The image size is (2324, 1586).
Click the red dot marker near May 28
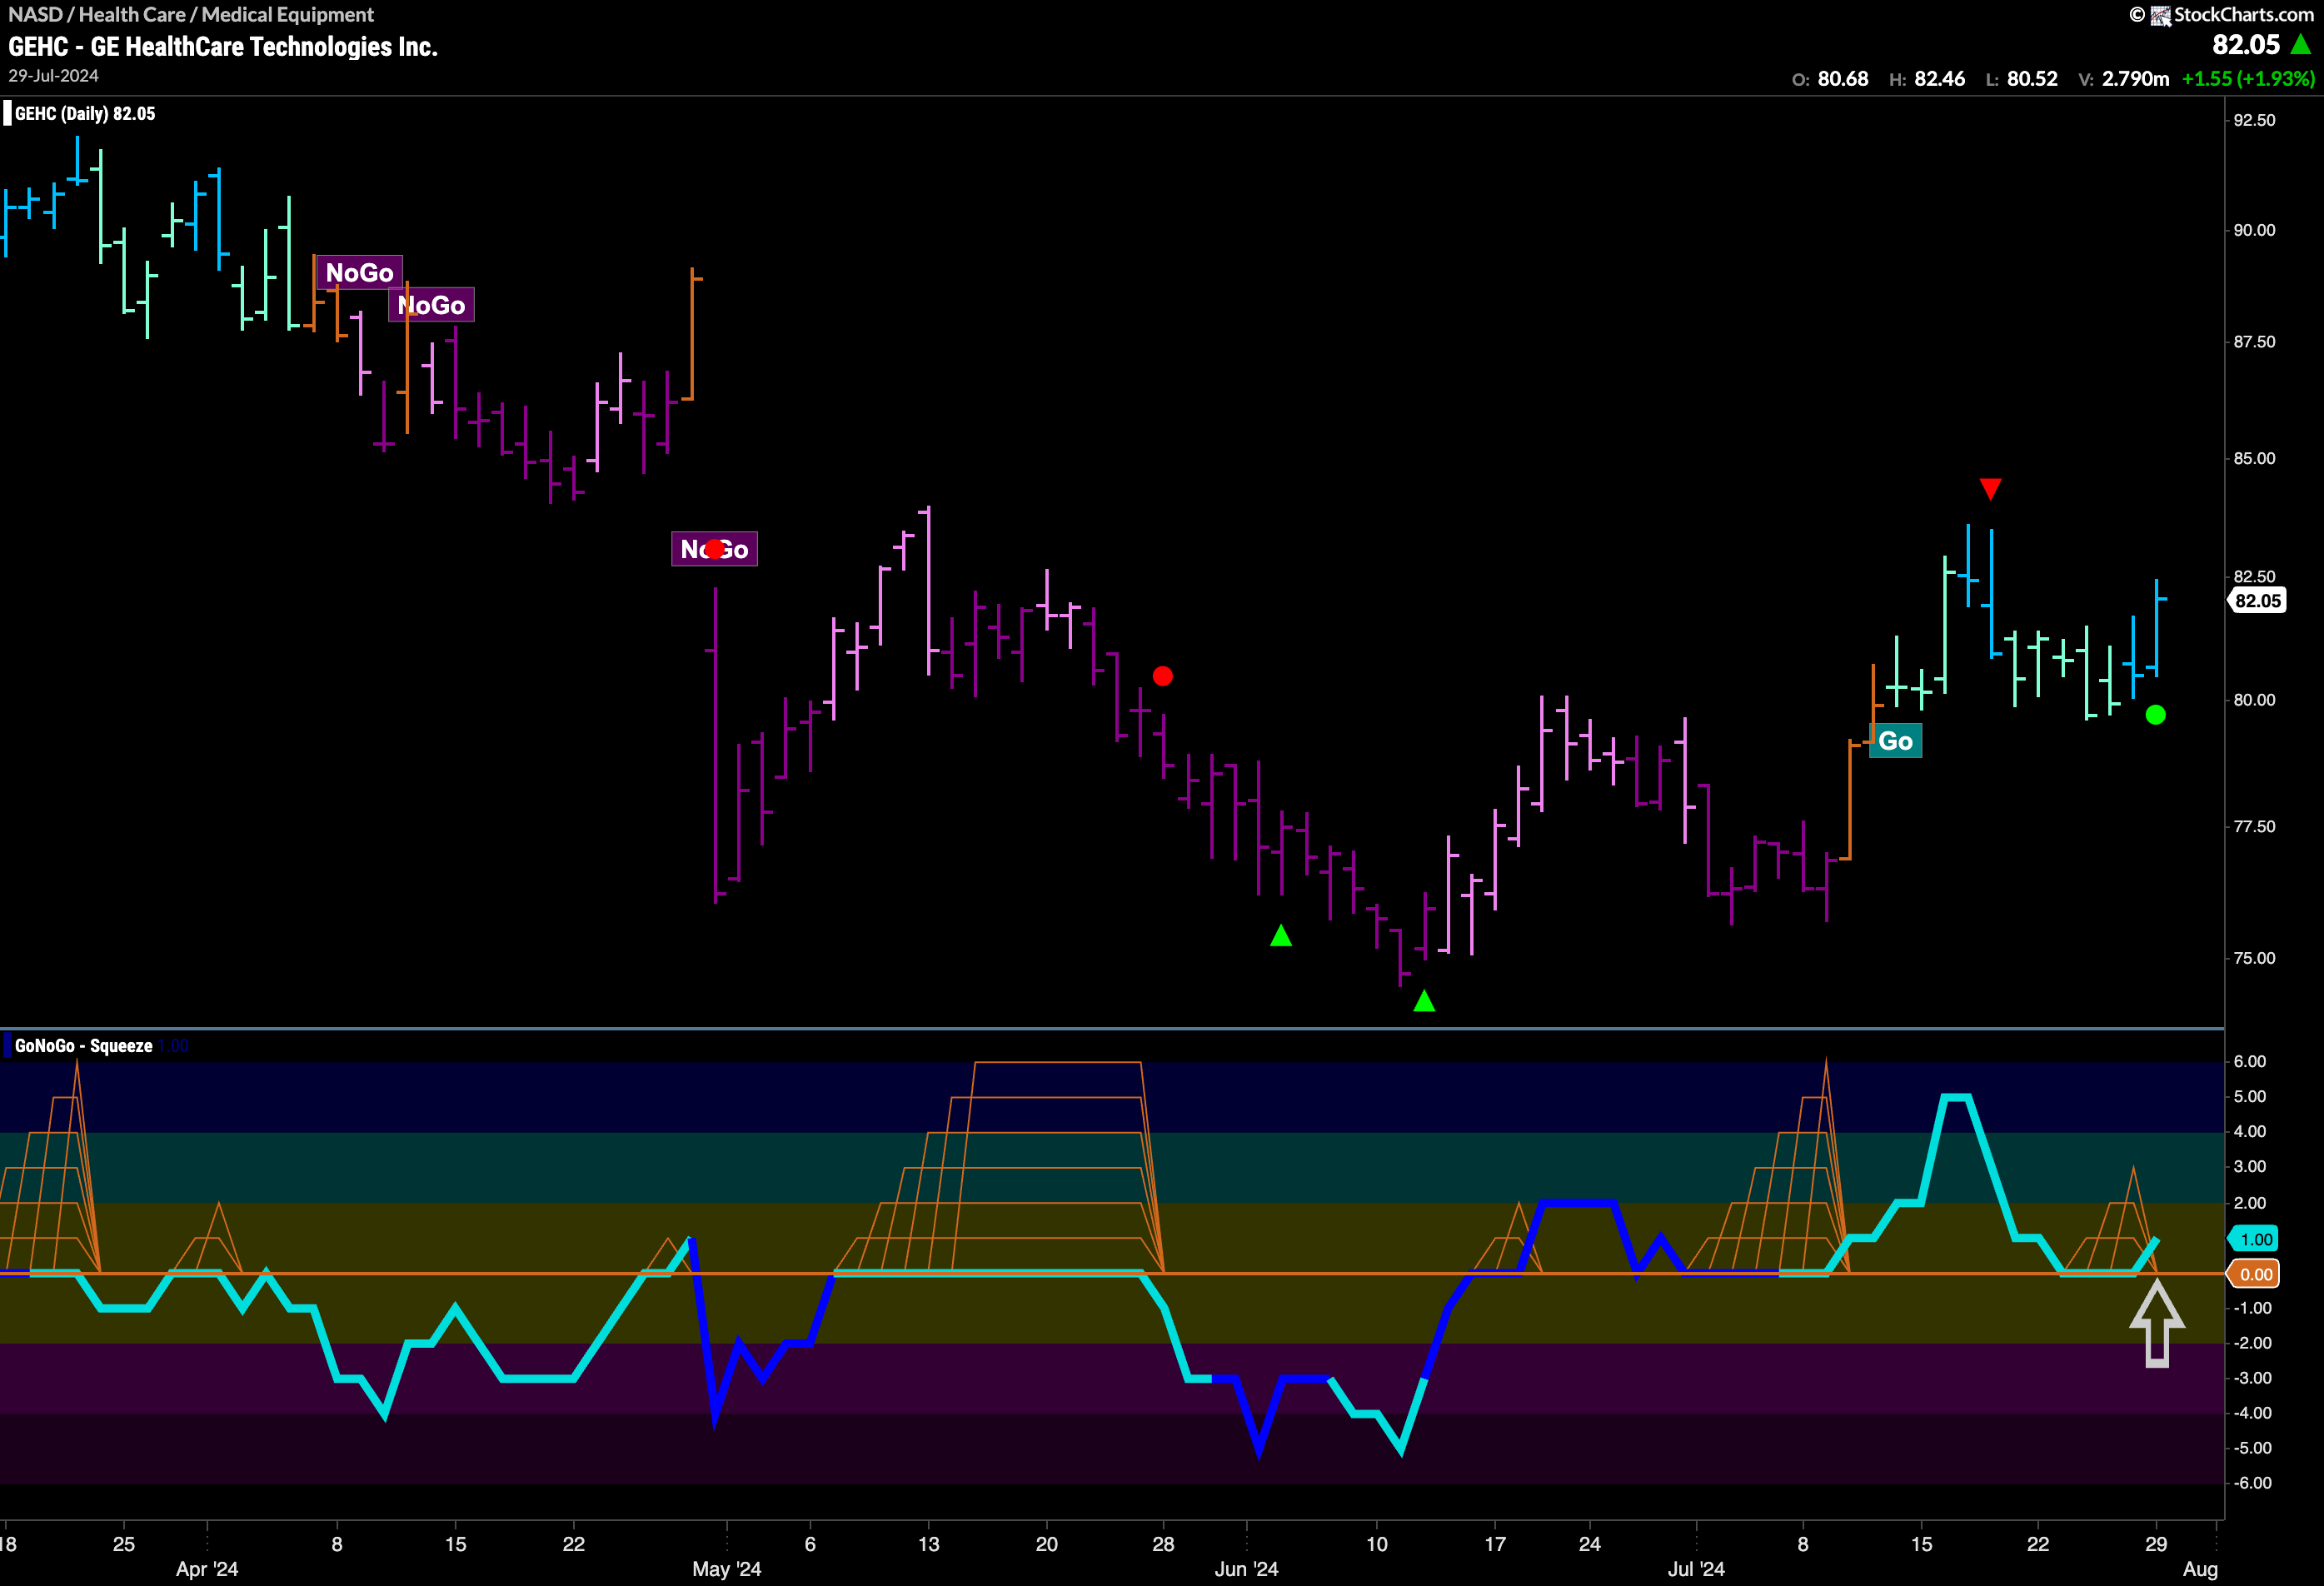pyautogui.click(x=1162, y=676)
